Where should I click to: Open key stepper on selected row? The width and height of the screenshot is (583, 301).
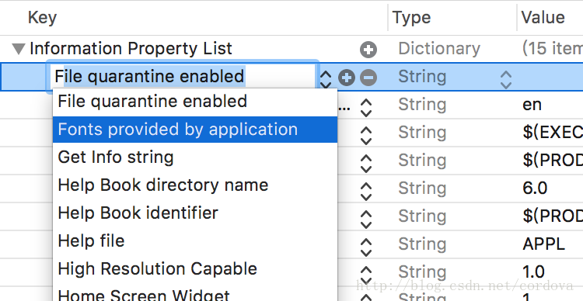[326, 78]
